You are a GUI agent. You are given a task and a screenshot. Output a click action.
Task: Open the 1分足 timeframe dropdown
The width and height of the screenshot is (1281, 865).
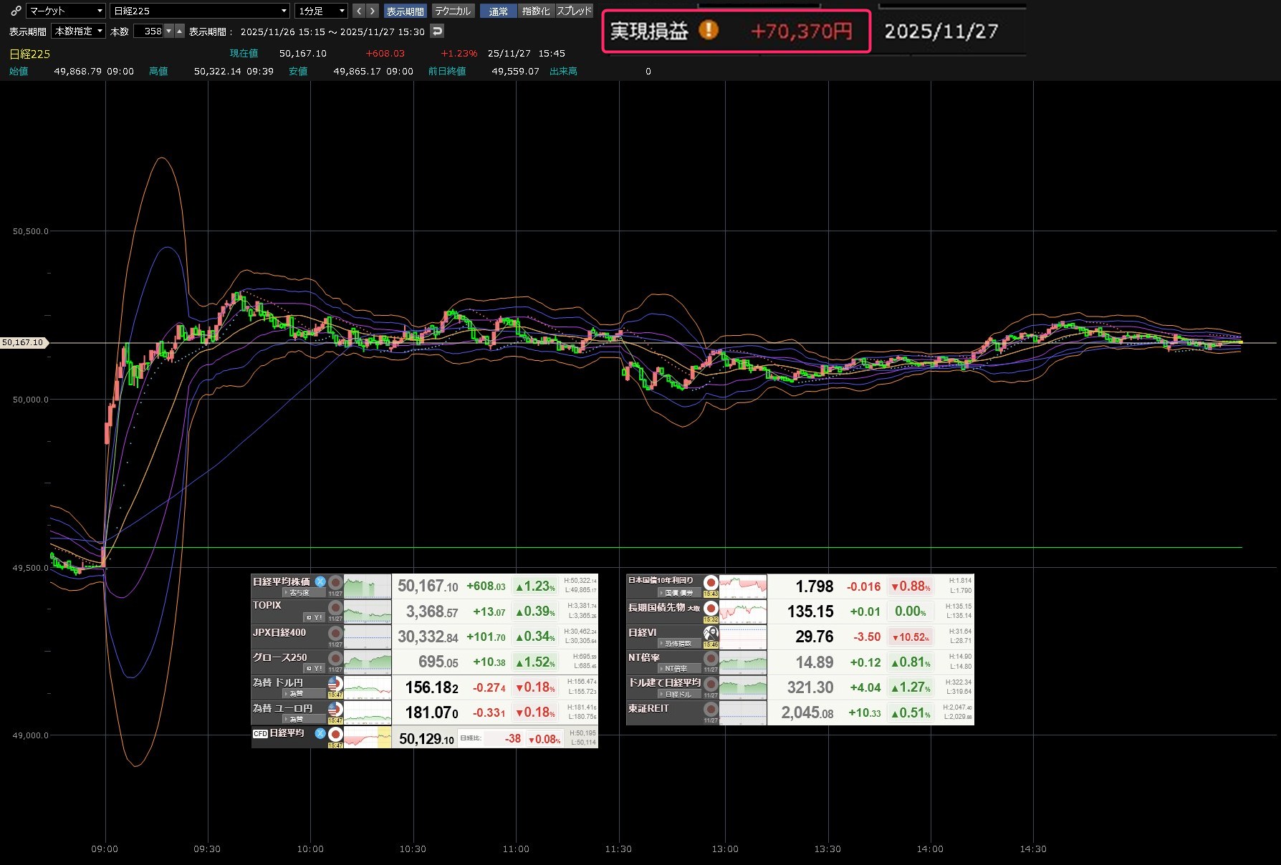[x=322, y=11]
